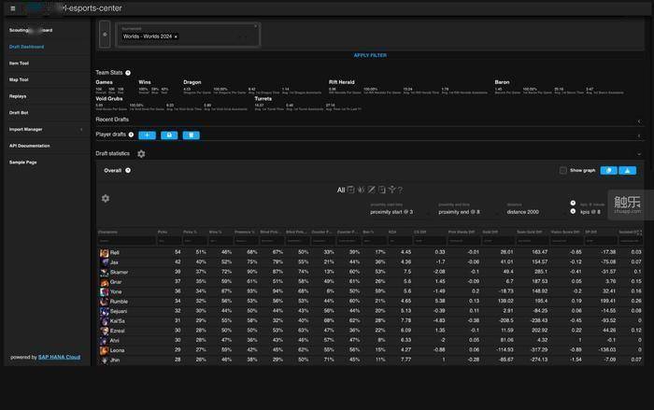Click the save player draft icon
The image size is (654, 410).
tap(169, 135)
